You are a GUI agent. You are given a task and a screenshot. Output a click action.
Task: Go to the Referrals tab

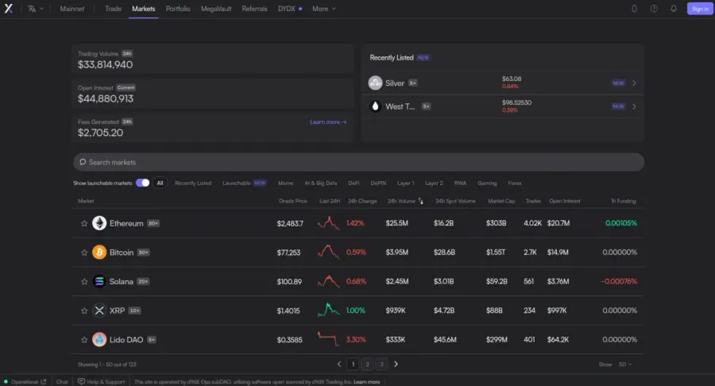[254, 9]
